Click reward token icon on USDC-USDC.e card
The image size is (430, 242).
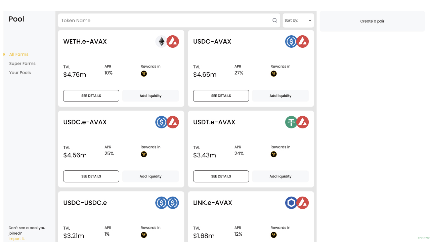coord(144,235)
